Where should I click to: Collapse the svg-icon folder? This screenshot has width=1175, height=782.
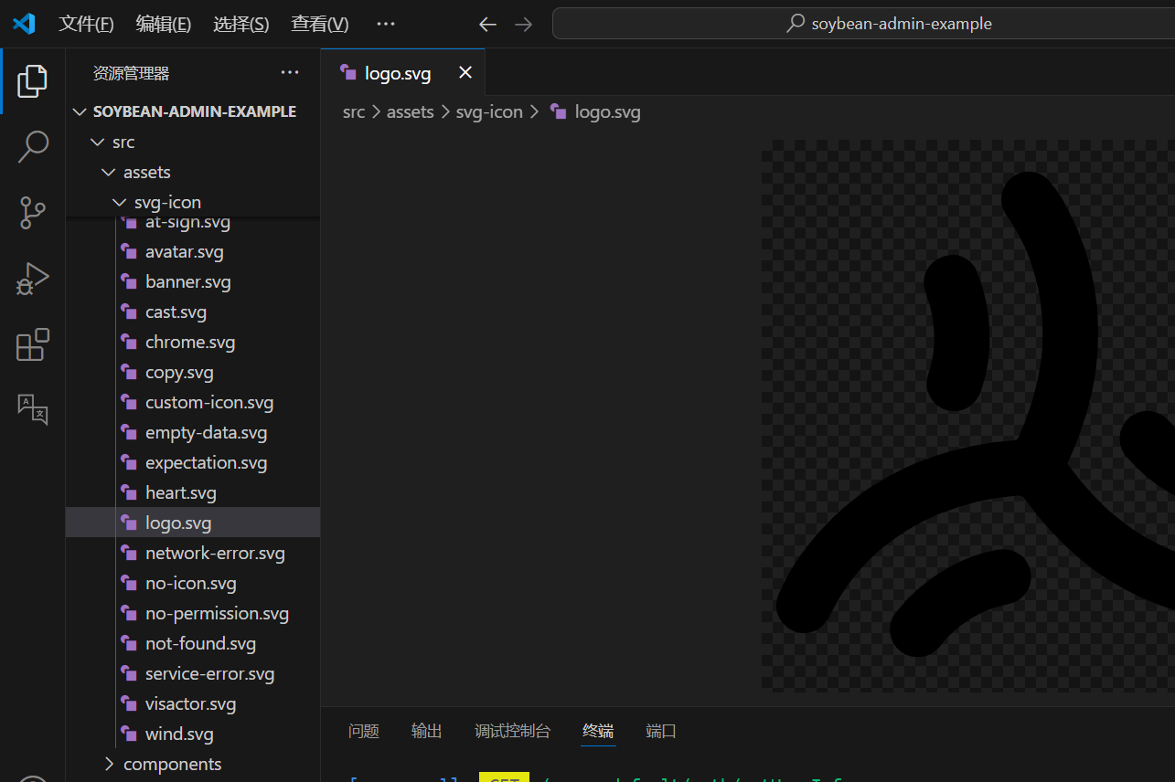click(194, 202)
